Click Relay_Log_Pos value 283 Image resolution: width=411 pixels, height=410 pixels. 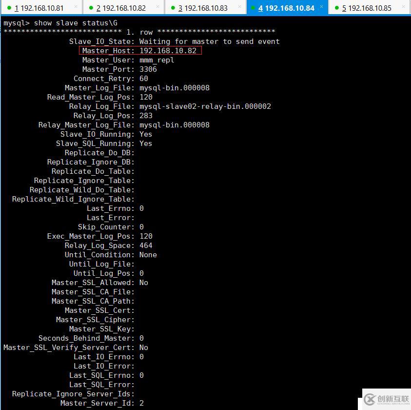pos(146,116)
